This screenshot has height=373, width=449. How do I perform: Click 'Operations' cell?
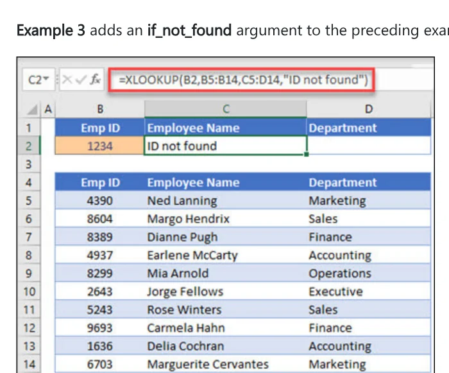(x=369, y=273)
